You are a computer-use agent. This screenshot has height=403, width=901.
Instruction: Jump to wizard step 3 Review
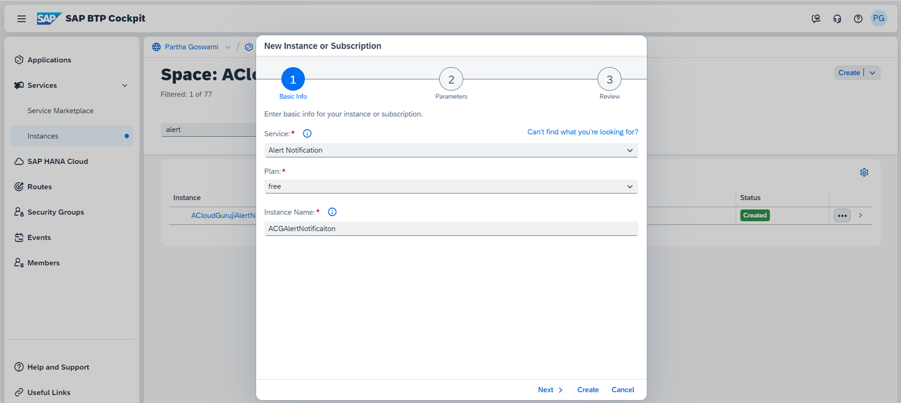tap(609, 80)
